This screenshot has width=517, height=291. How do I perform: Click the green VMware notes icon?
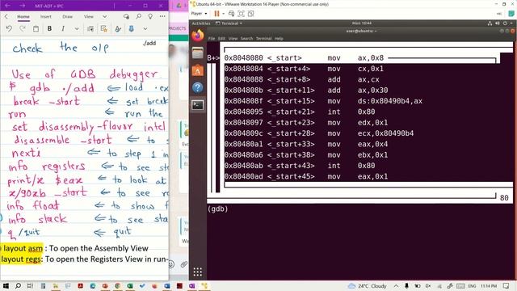(x=511, y=14)
